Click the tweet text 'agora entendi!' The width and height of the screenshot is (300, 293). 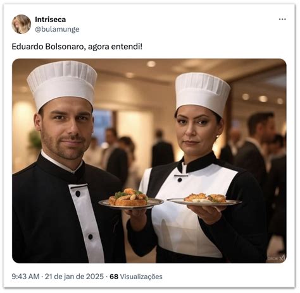point(115,47)
